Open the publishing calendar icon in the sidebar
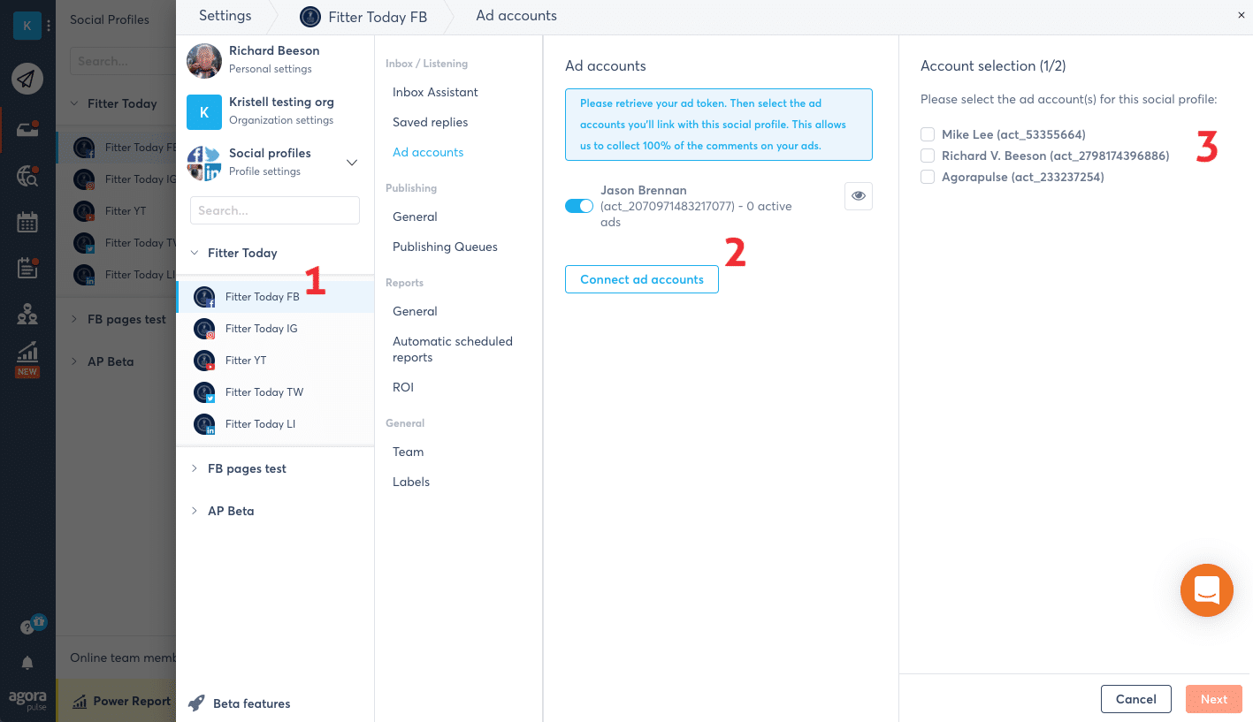 pos(27,222)
